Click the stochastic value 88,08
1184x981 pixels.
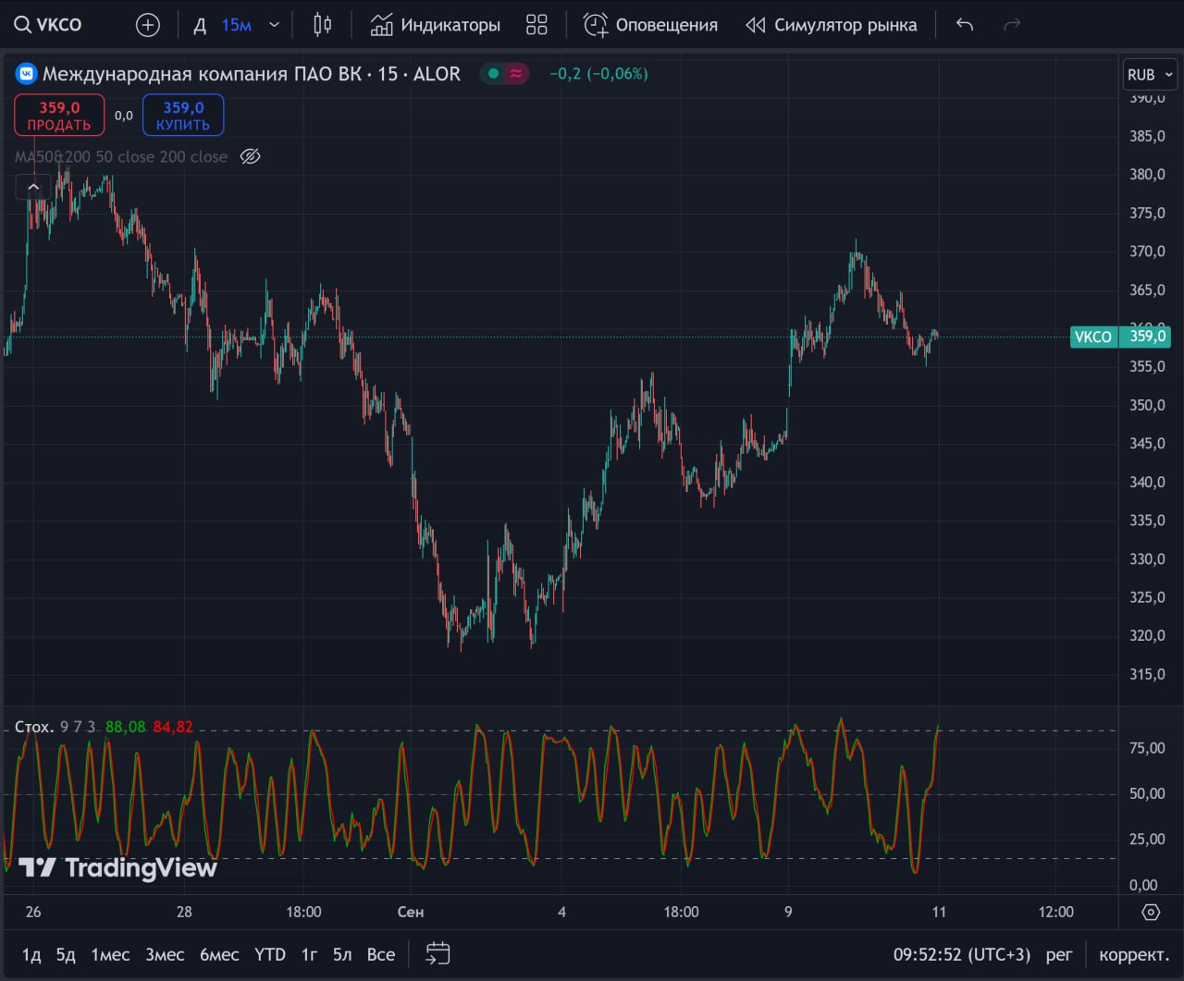pos(126,727)
